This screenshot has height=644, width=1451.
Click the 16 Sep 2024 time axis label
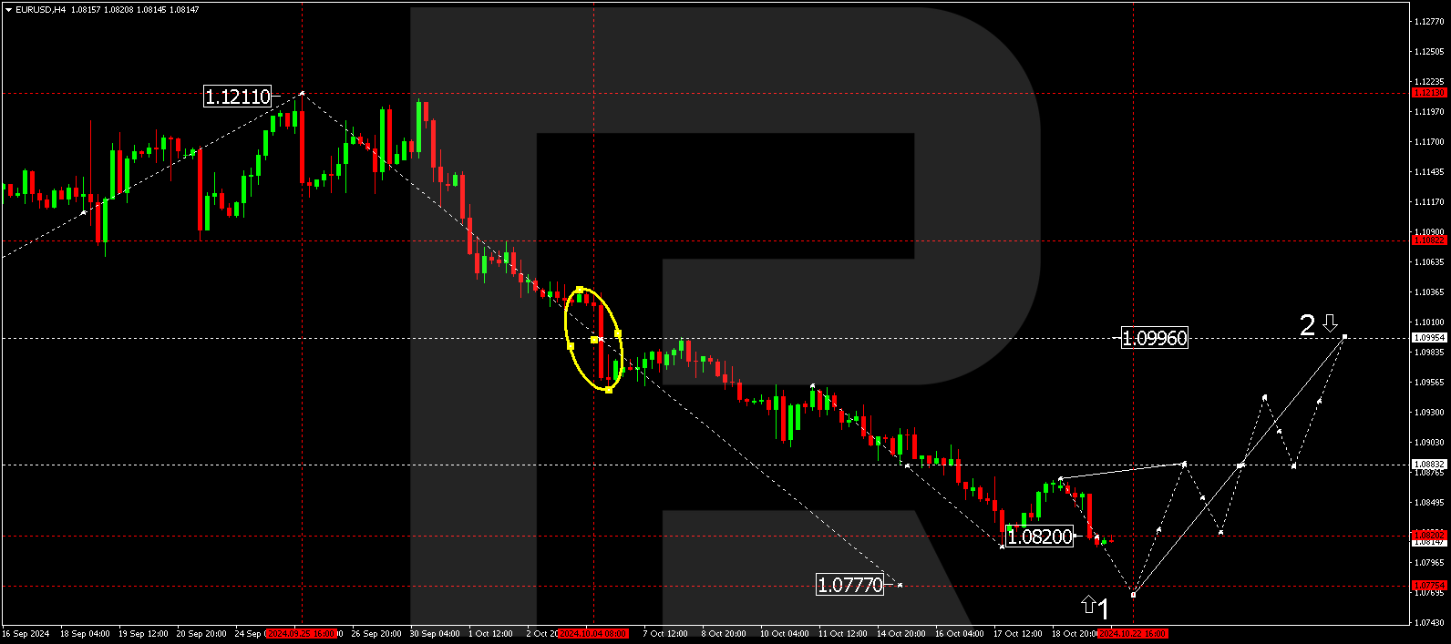point(26,633)
